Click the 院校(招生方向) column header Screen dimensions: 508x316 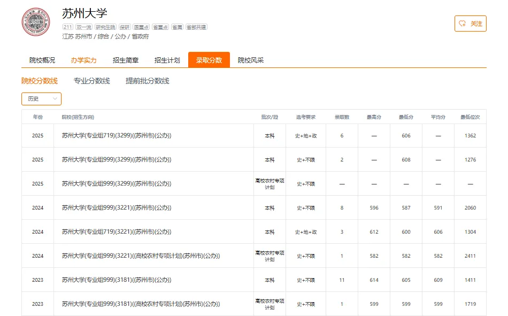click(78, 117)
